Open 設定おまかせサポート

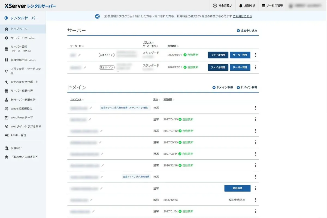point(23,82)
